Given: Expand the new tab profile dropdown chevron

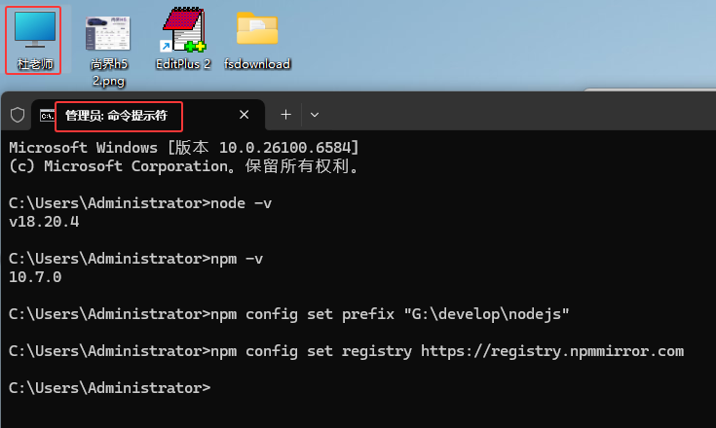Looking at the screenshot, I should tap(314, 115).
